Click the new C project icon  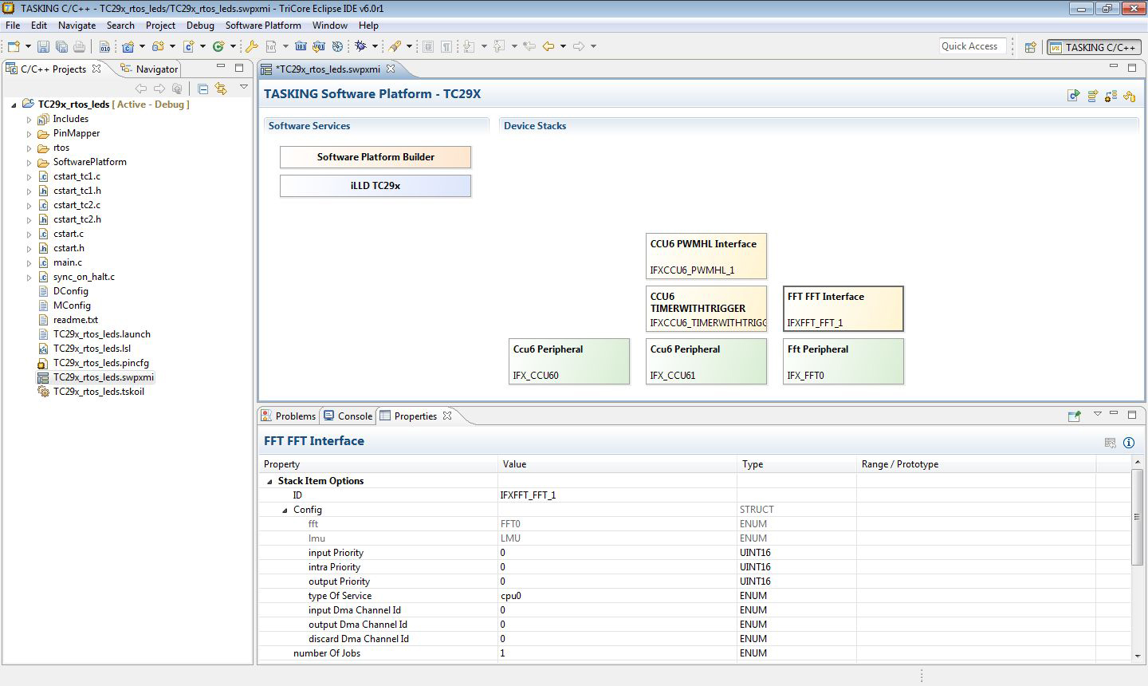click(x=128, y=46)
